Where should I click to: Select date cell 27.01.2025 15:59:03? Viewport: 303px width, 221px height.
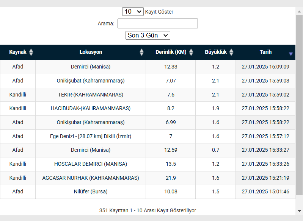click(x=265, y=81)
